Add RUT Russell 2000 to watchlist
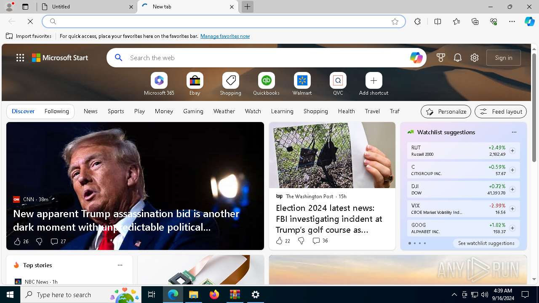 512,151
